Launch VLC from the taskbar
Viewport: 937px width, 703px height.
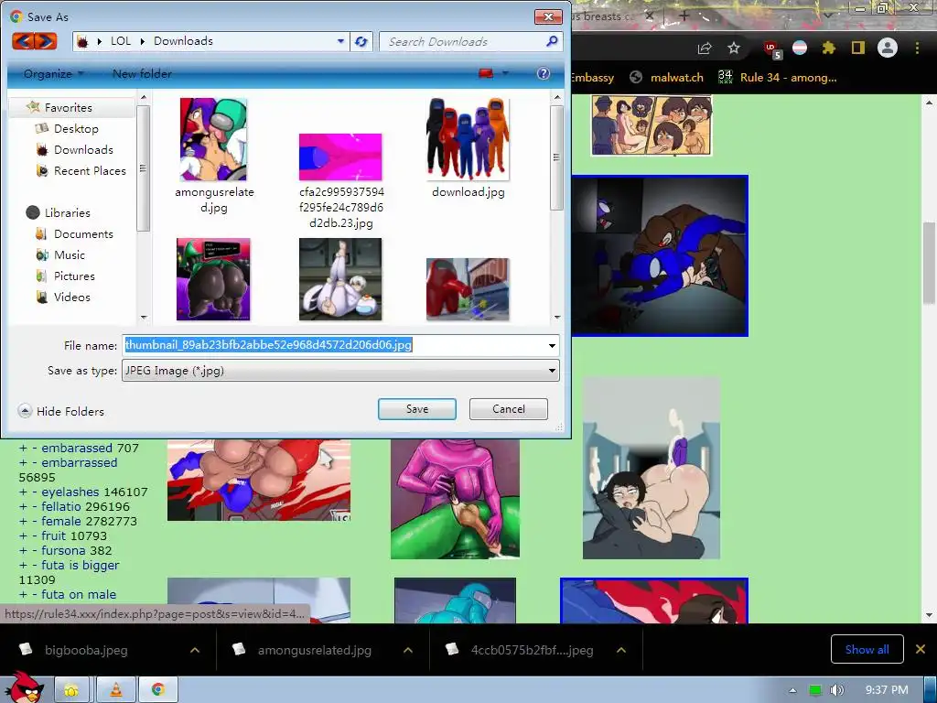point(116,690)
